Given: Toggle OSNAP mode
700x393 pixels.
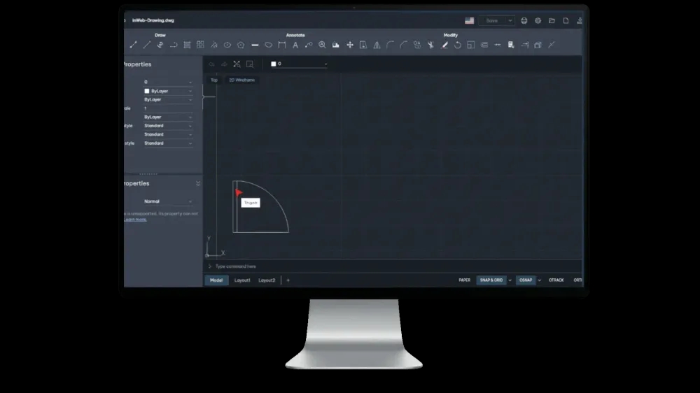Looking at the screenshot, I should click(526, 280).
